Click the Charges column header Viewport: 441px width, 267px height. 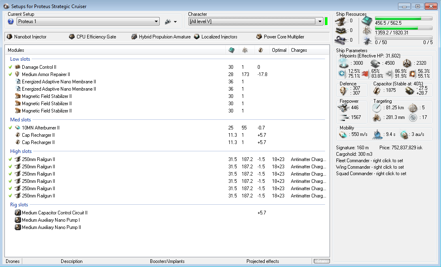299,50
